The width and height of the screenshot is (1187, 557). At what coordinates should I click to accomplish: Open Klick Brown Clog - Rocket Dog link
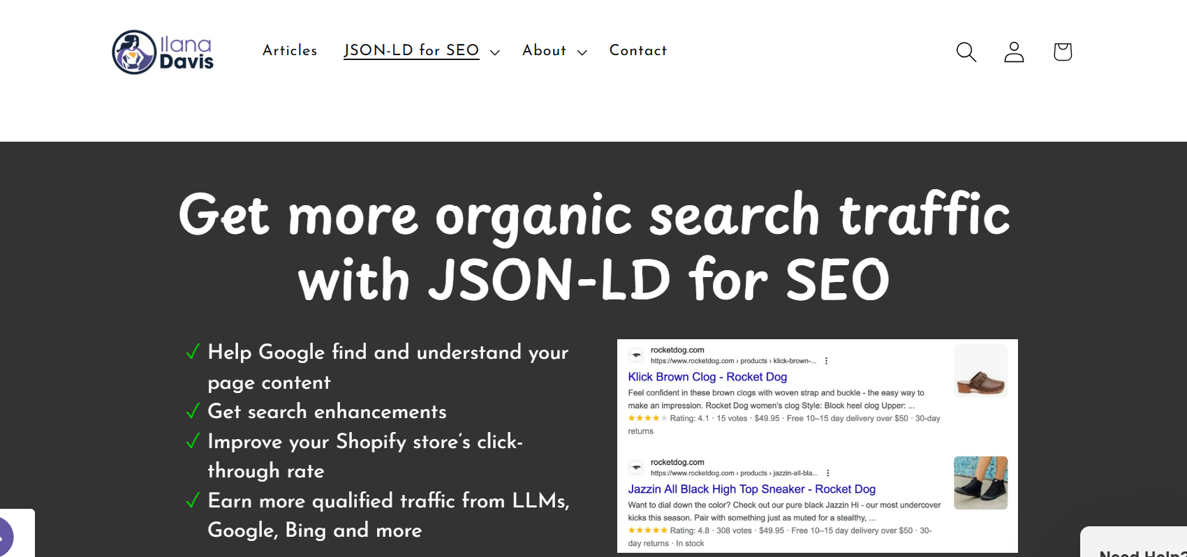707,377
